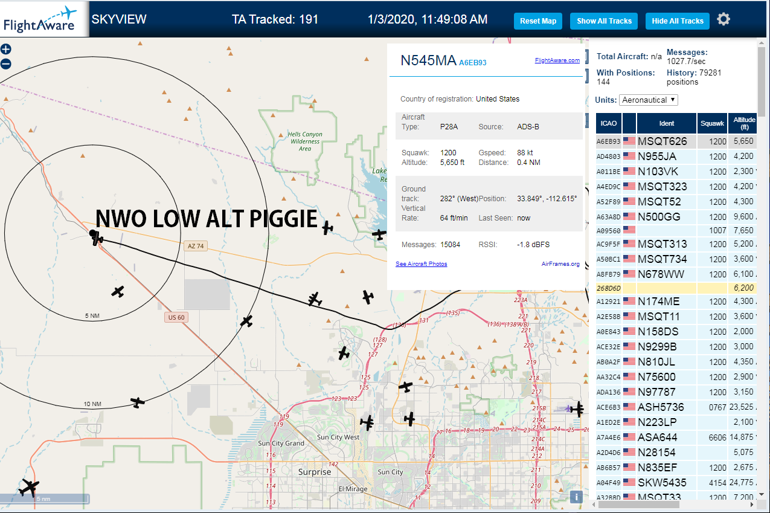Select the N500GG aircraft row

pyautogui.click(x=676, y=217)
